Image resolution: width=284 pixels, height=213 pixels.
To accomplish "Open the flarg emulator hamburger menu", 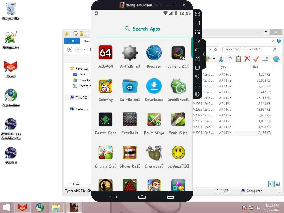I will [x=159, y=5].
